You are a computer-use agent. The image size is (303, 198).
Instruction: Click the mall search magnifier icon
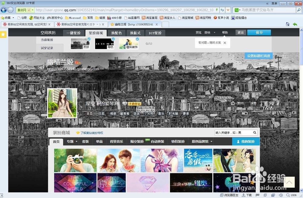255,133
